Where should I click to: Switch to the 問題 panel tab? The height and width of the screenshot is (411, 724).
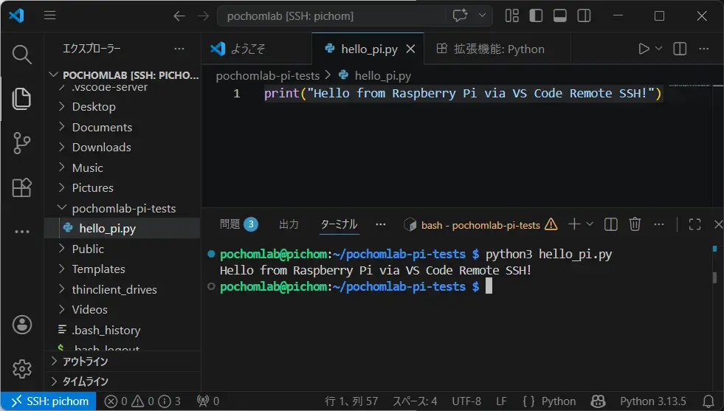click(238, 224)
